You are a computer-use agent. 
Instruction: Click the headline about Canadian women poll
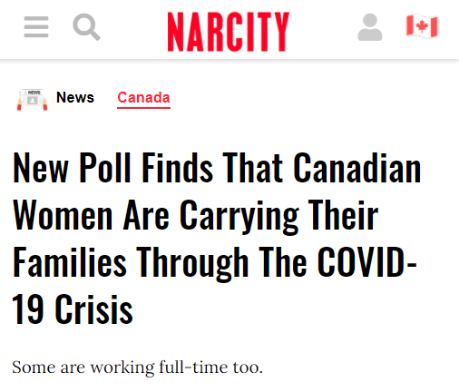[x=217, y=238]
